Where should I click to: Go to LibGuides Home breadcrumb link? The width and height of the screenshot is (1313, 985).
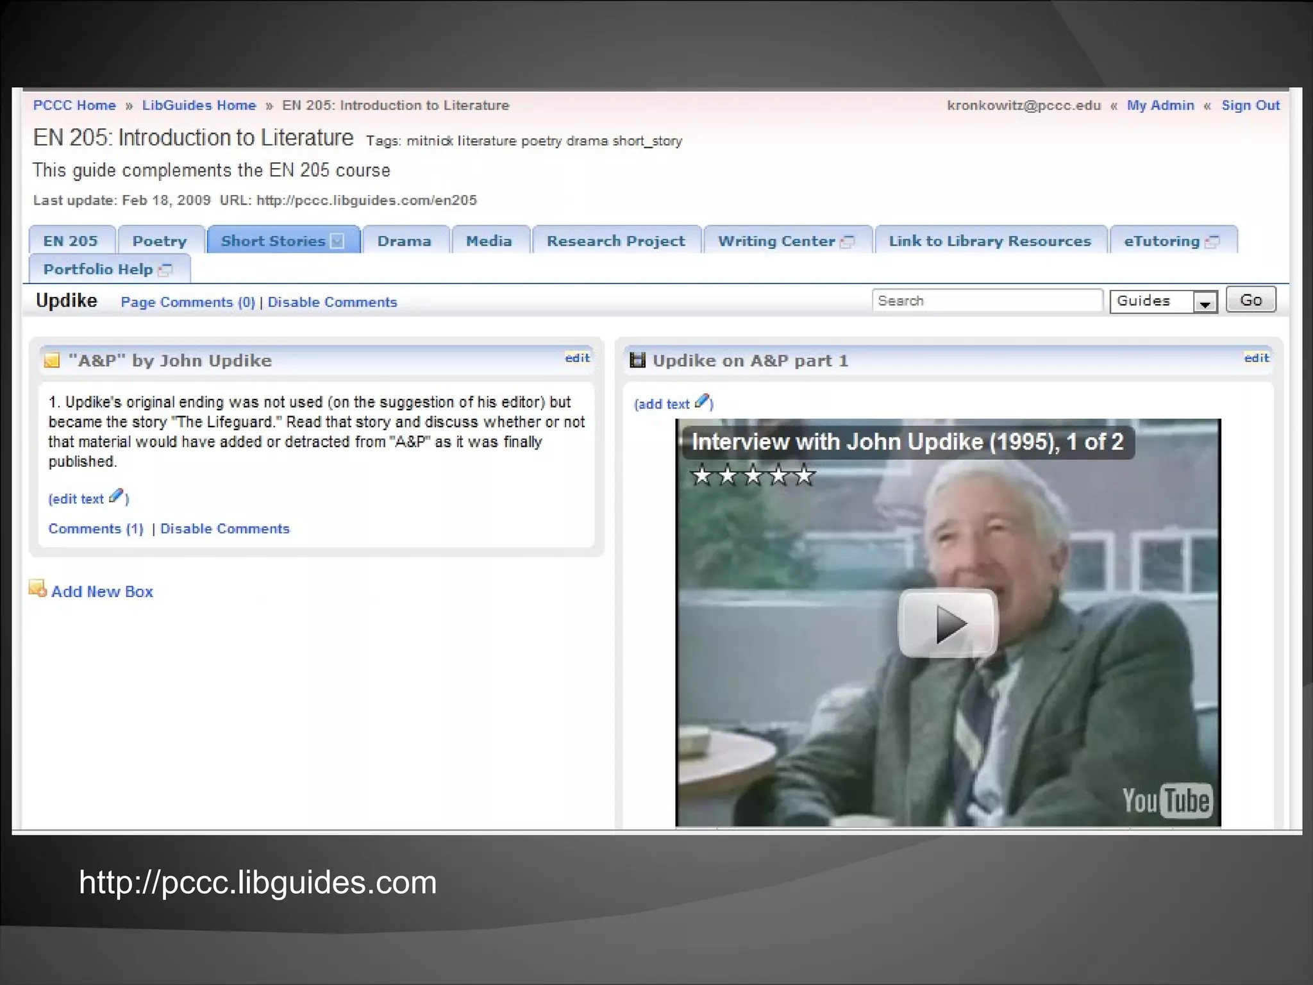point(199,105)
